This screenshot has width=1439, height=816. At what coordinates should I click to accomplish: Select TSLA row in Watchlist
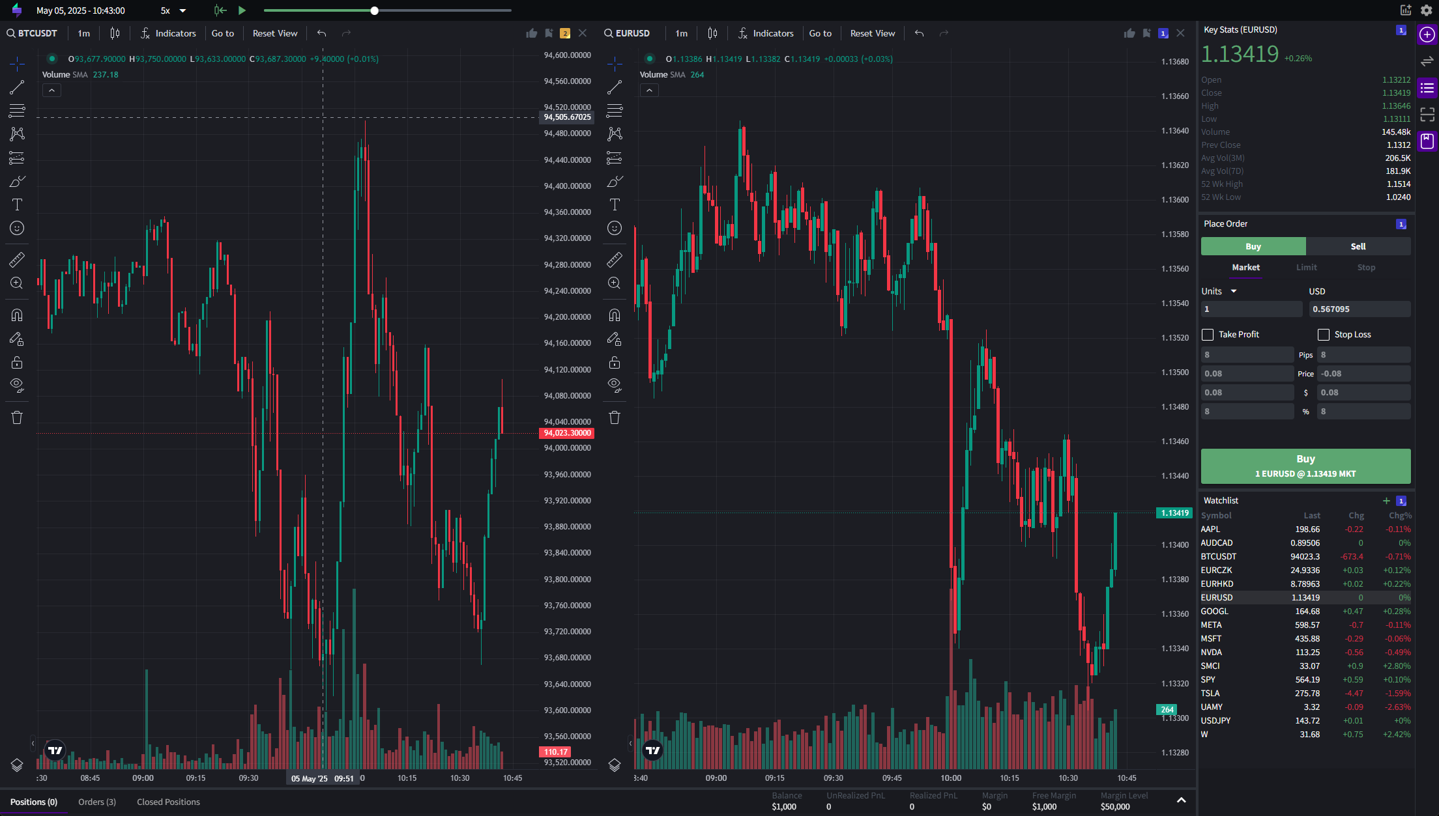click(1305, 693)
